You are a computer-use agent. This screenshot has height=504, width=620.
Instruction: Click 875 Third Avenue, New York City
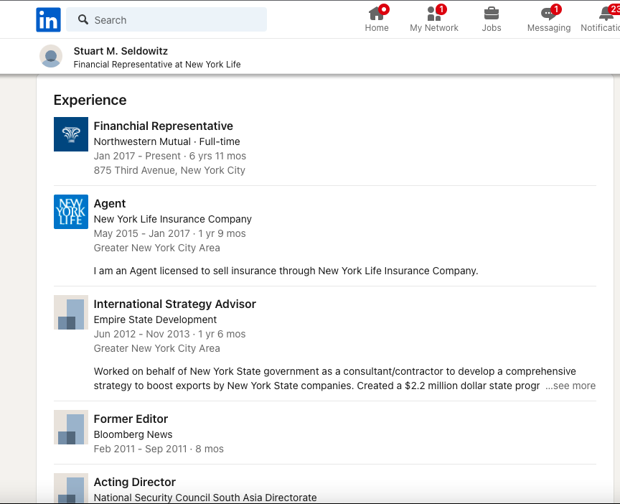coord(169,170)
